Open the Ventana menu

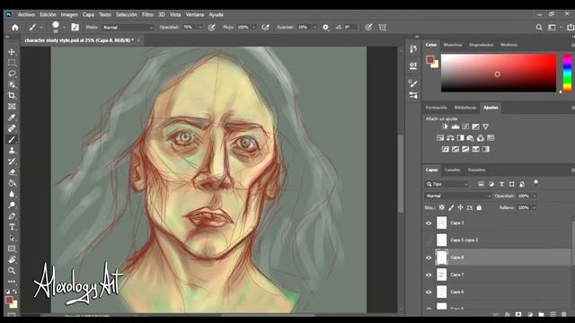[x=195, y=14]
